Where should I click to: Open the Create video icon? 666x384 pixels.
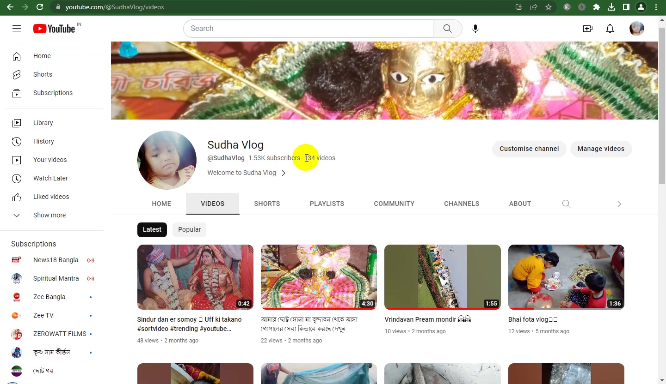[587, 29]
